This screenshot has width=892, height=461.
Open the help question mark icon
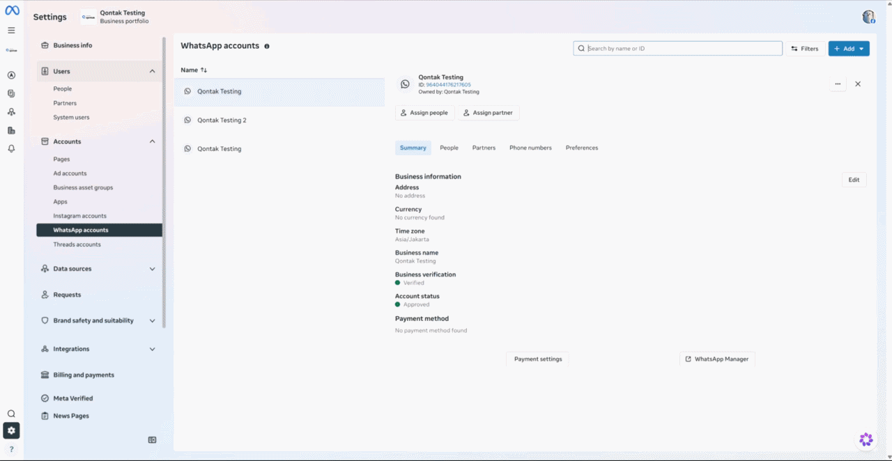[x=11, y=449]
